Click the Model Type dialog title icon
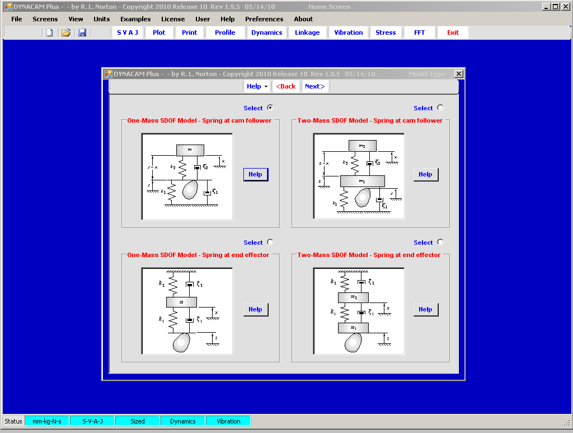 (x=108, y=74)
